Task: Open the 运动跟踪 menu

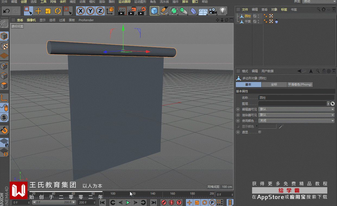Action: pyautogui.click(x=125, y=2)
